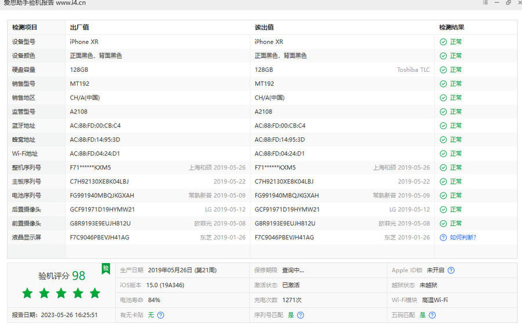This screenshot has width=522, height=332.
Task: Click A2108 in the 出厂值 column
Action: tap(78, 112)
